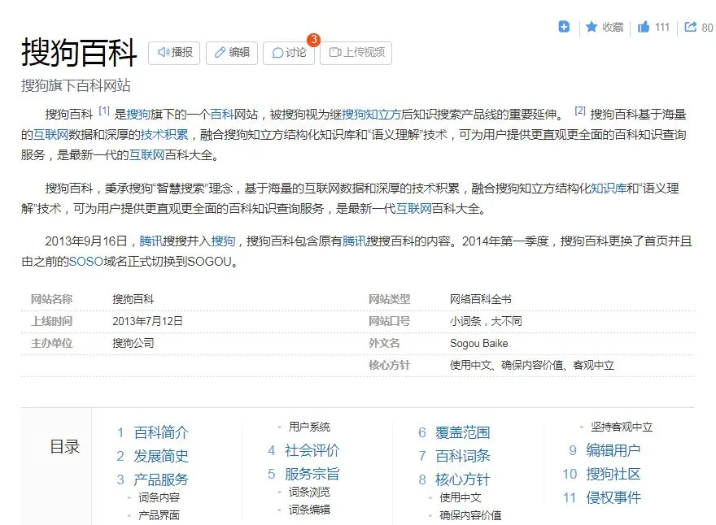Click the thumbs-up like icon
The height and width of the screenshot is (525, 716).
(x=644, y=28)
